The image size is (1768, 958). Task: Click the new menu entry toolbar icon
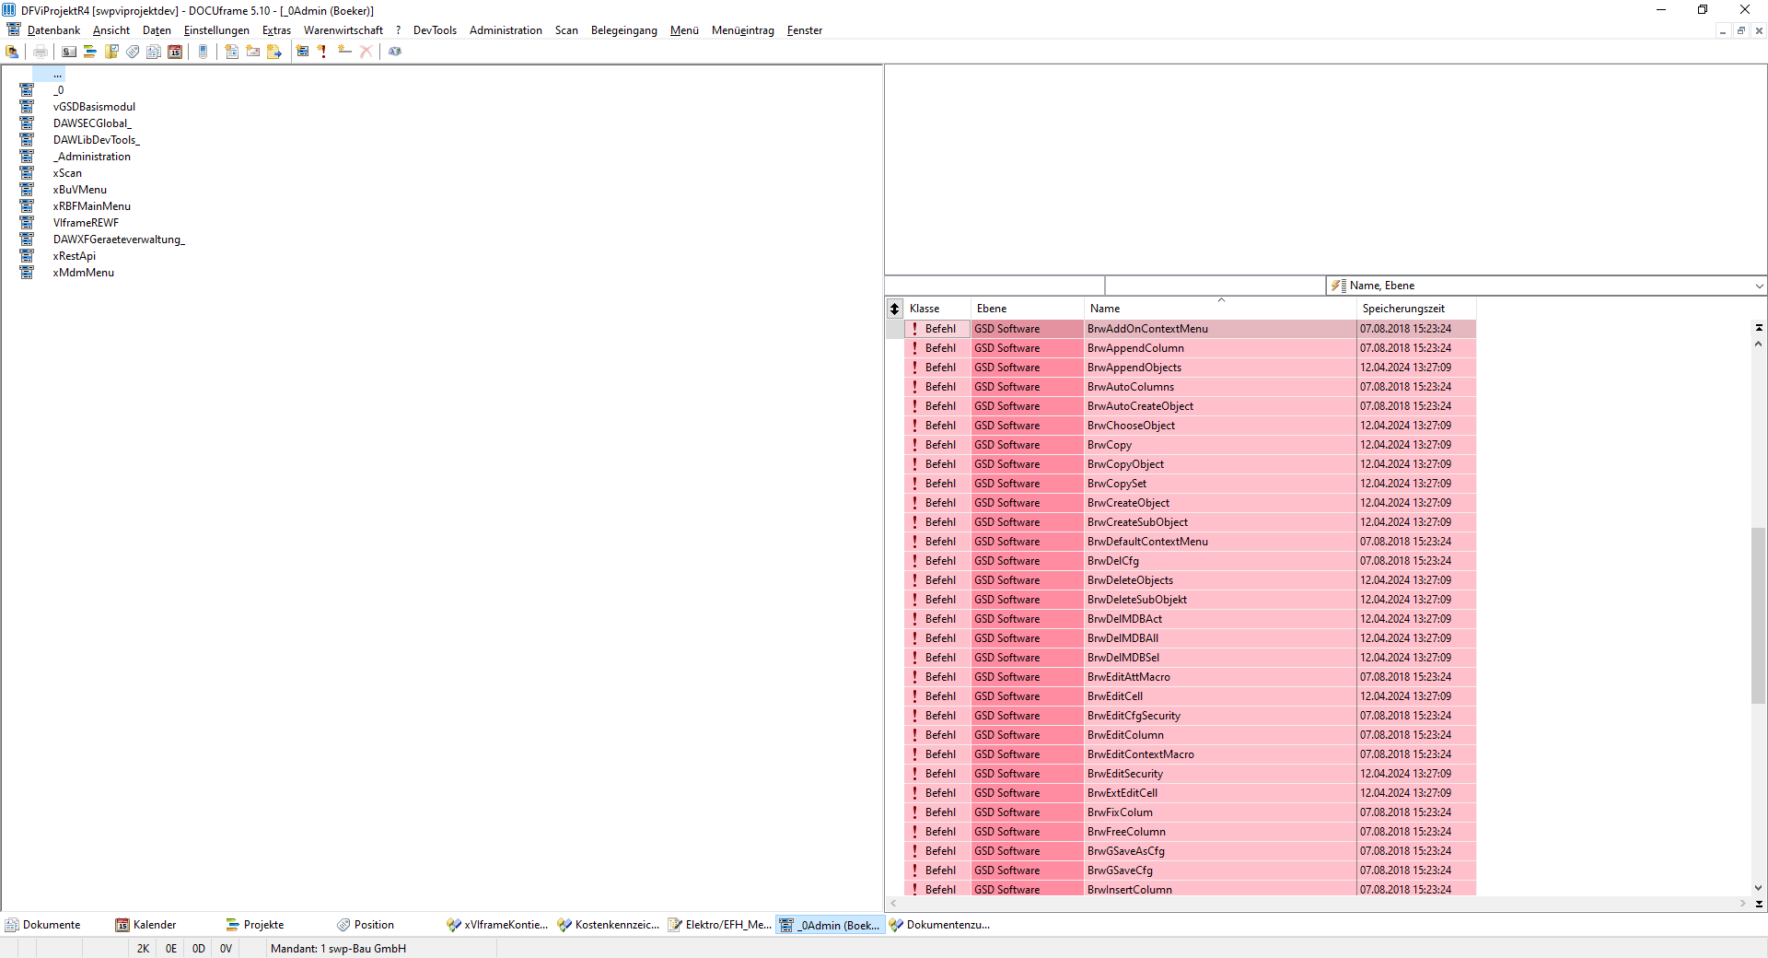click(x=303, y=52)
